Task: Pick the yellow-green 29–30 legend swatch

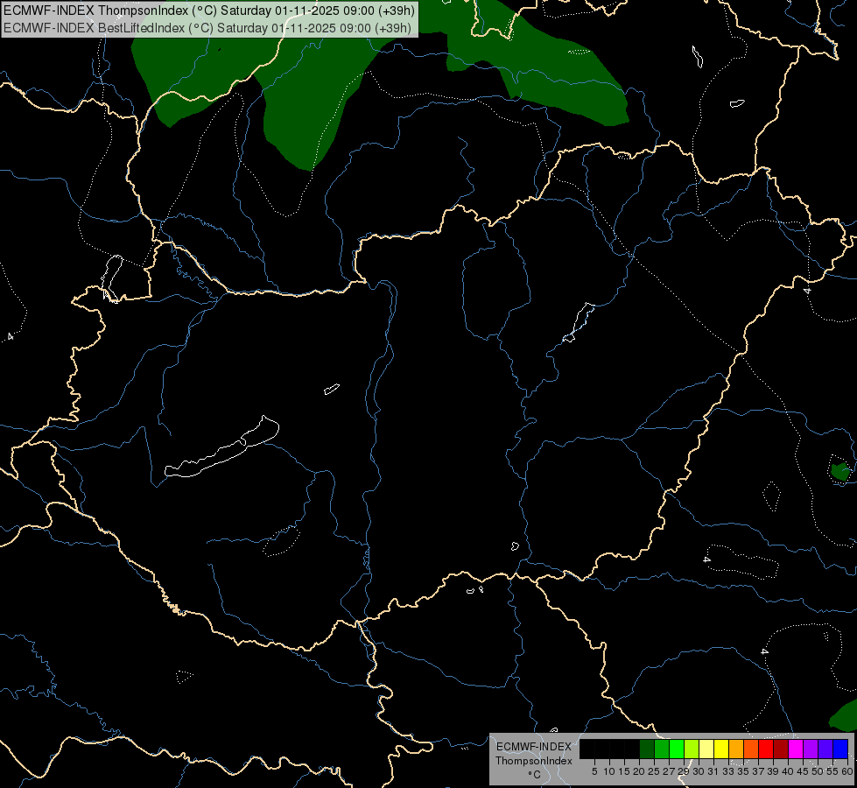Action: (691, 749)
